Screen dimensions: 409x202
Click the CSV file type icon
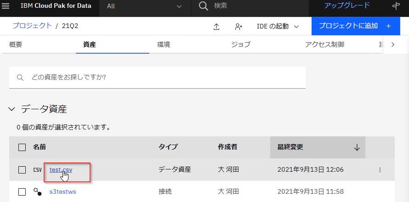click(38, 170)
